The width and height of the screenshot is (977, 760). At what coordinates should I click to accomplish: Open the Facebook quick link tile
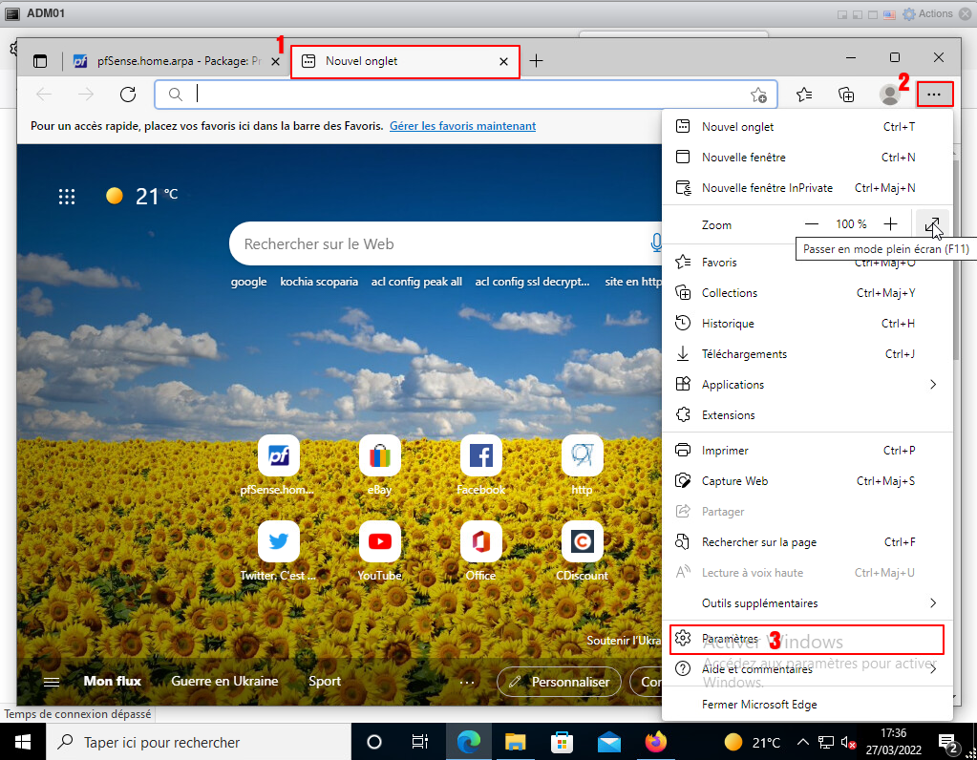[480, 456]
